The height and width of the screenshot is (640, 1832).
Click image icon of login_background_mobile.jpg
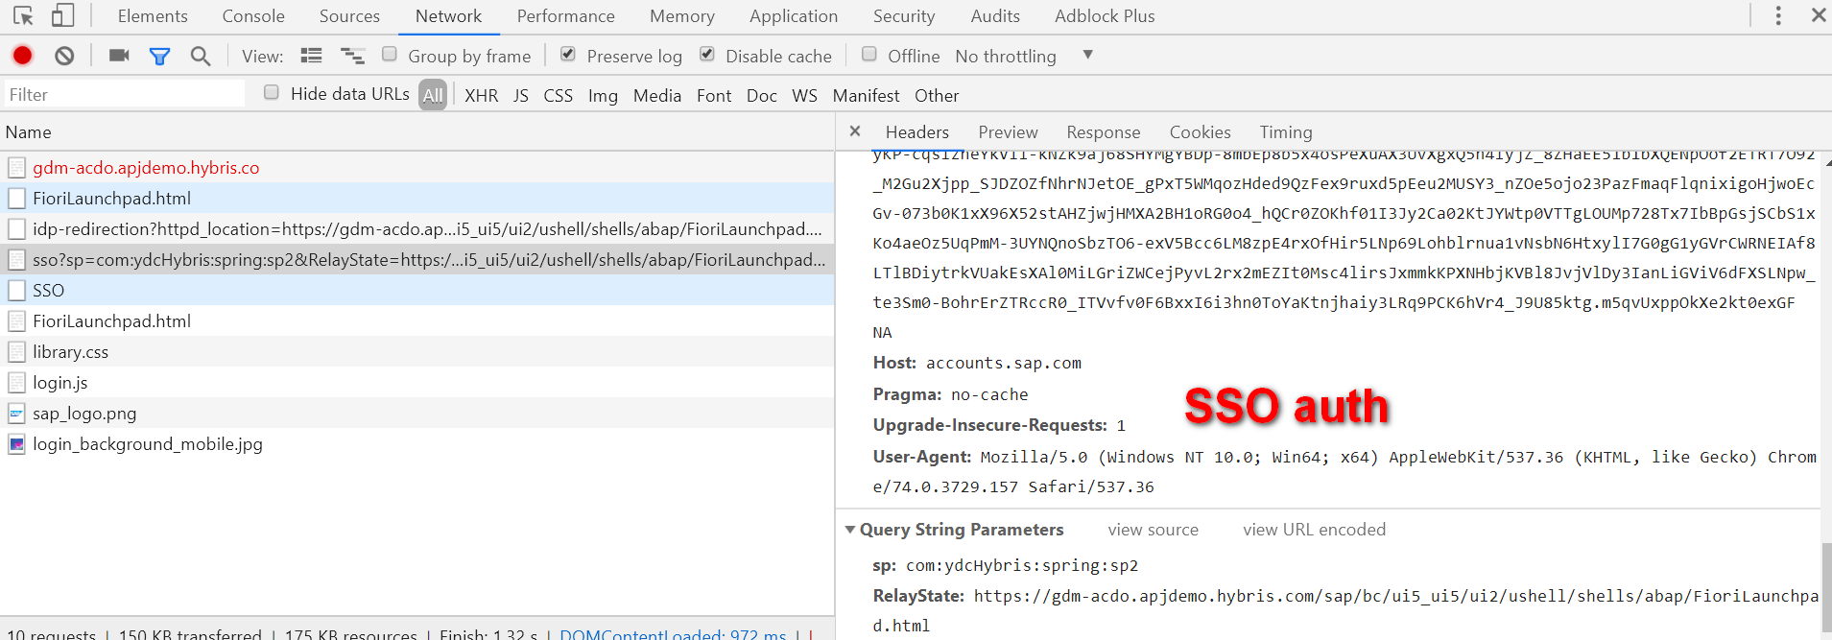[x=16, y=444]
